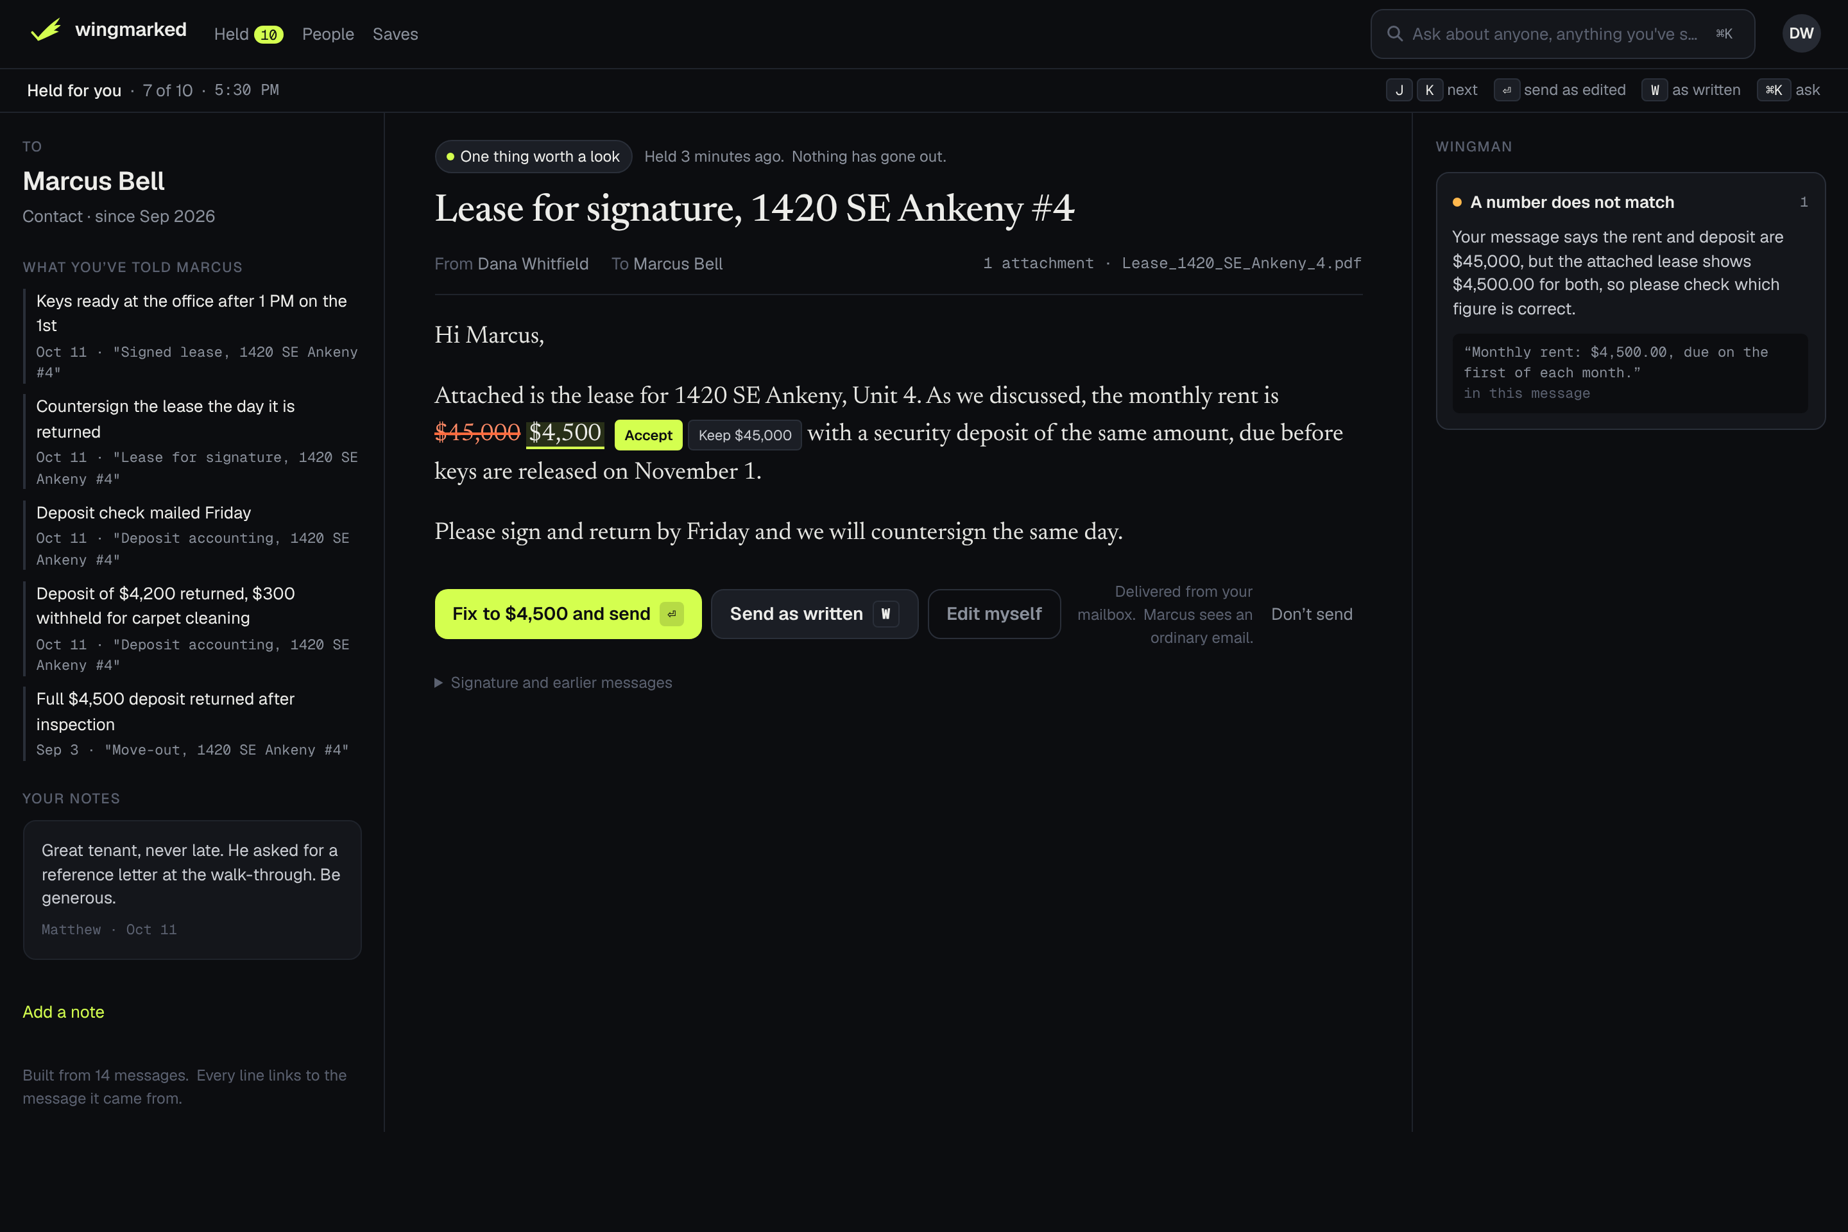
Task: Choose Keep $45,000 option
Action: point(744,434)
